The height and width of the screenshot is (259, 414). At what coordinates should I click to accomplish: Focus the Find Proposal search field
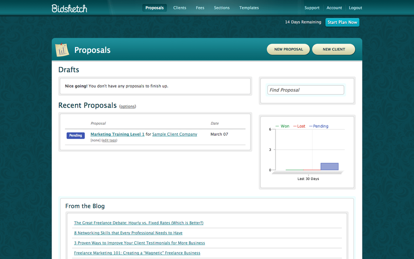tap(306, 90)
